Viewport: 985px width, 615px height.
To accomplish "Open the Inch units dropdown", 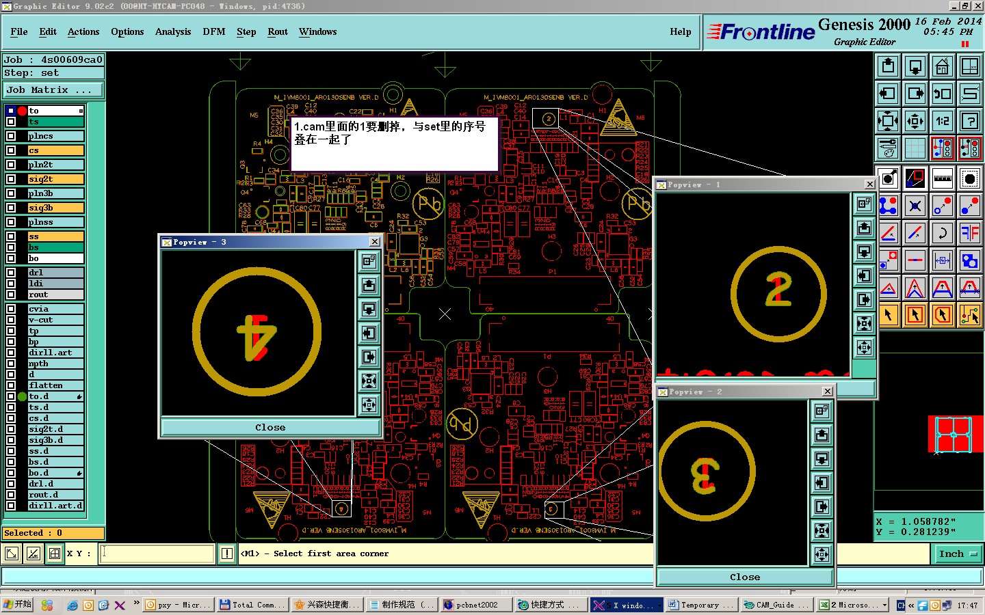I will (x=958, y=554).
